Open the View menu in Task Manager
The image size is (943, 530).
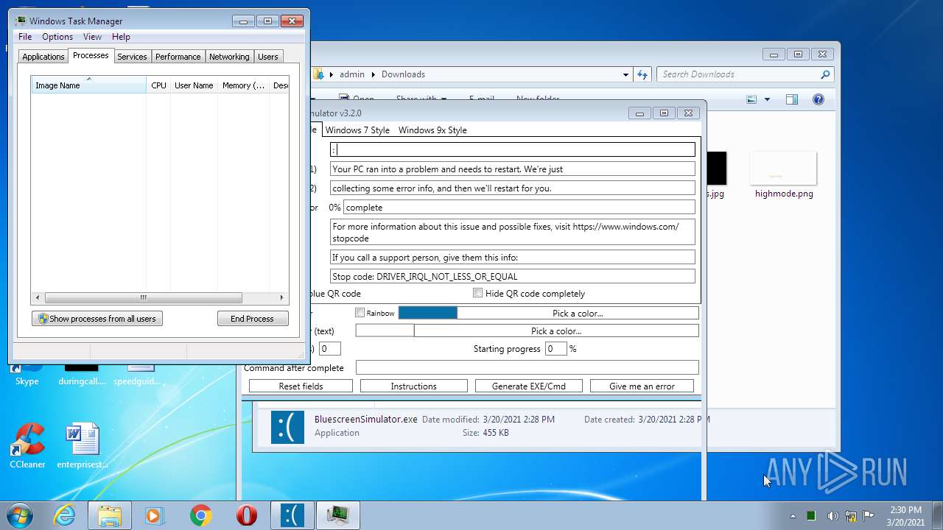point(92,37)
